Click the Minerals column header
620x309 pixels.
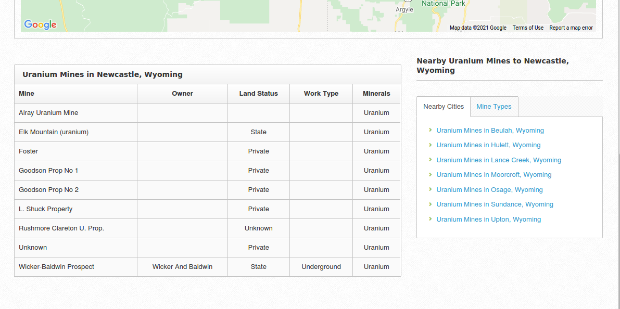point(376,94)
